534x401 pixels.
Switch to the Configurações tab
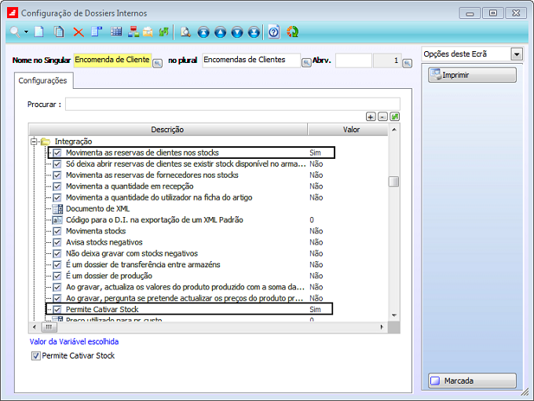click(x=43, y=81)
